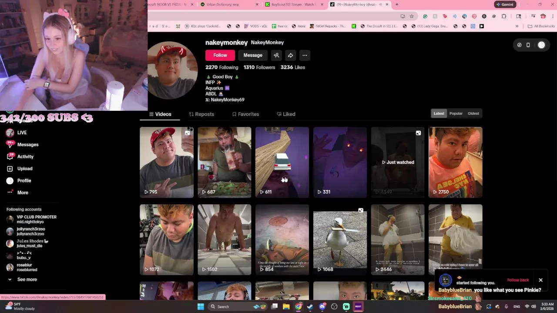557x313 pixels.
Task: Click Follow back in the notification
Action: pyautogui.click(x=518, y=280)
